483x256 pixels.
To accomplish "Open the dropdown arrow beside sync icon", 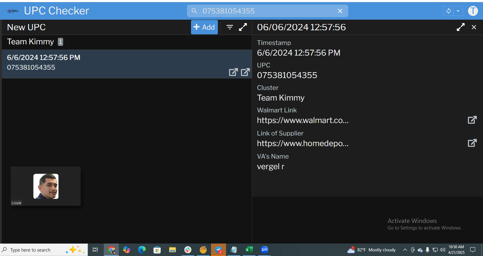I will tap(458, 11).
